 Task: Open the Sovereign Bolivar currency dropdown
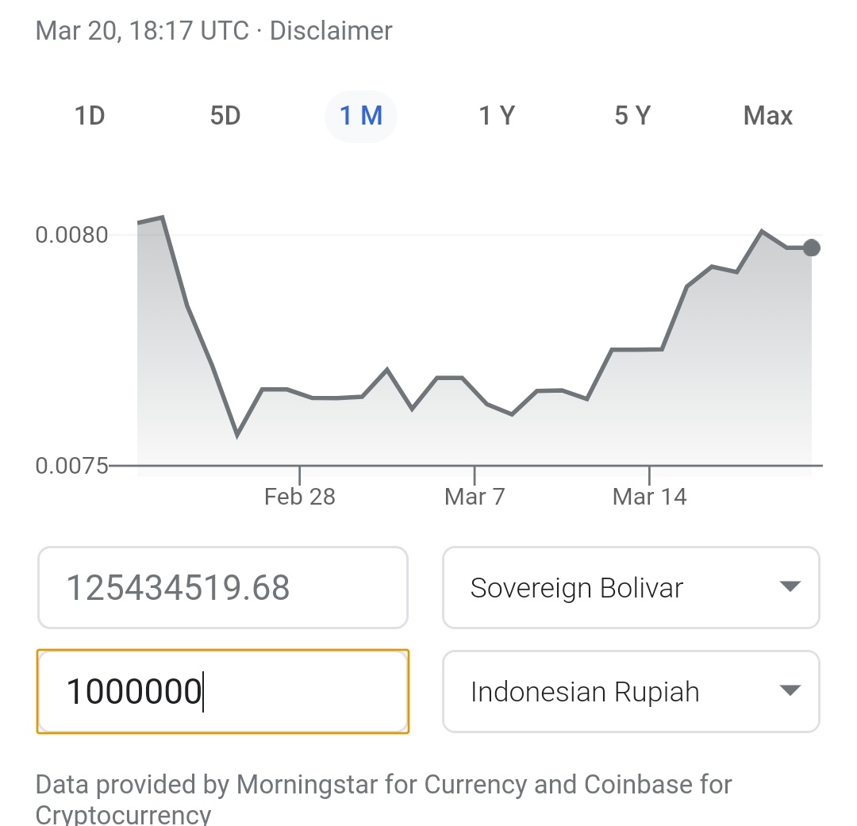tap(632, 588)
